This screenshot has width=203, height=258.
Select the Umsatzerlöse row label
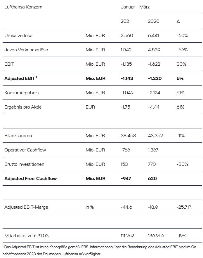(x=18, y=36)
